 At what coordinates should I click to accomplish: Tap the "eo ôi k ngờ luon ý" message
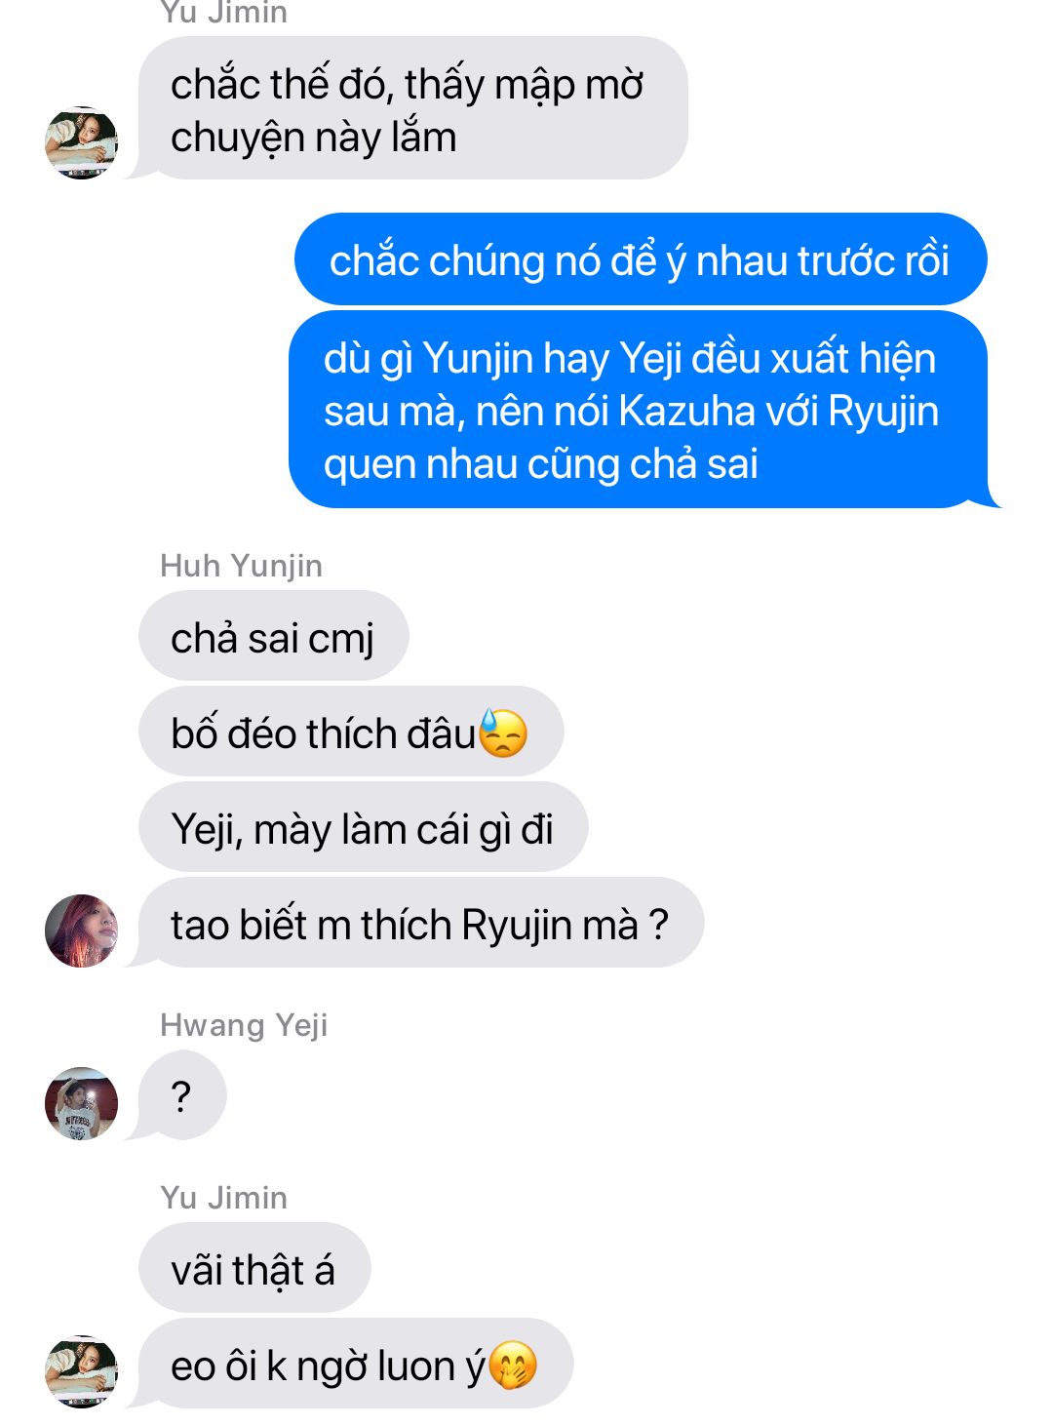(356, 1364)
